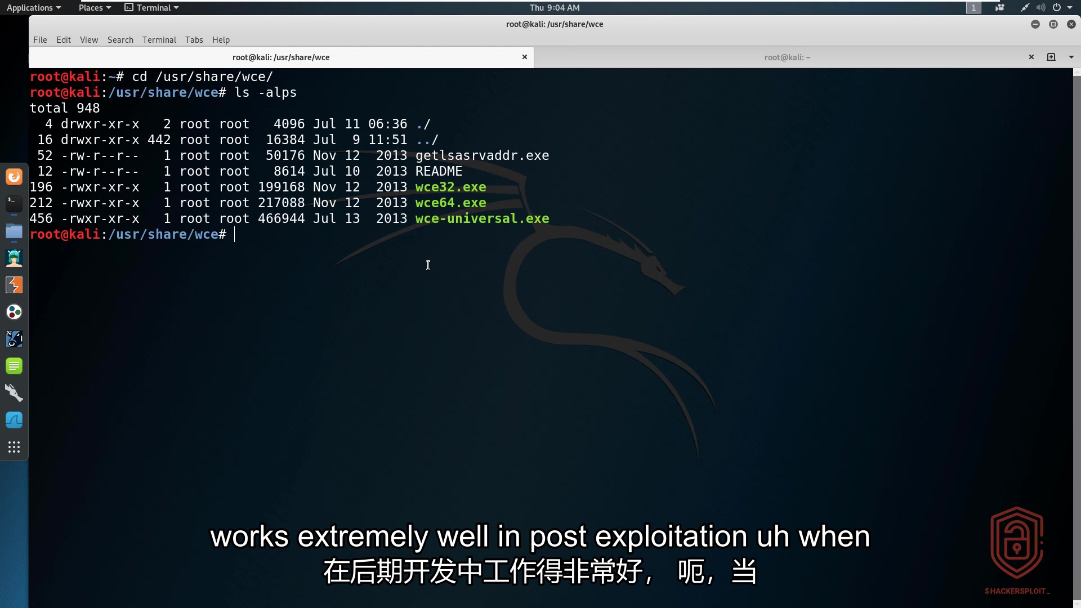Launch Firefox from the dock
The width and height of the screenshot is (1081, 608).
14,177
